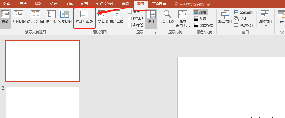Select Grayscale (灰度) color mode
This screenshot has width=285, height=118.
pyautogui.click(x=200, y=19)
